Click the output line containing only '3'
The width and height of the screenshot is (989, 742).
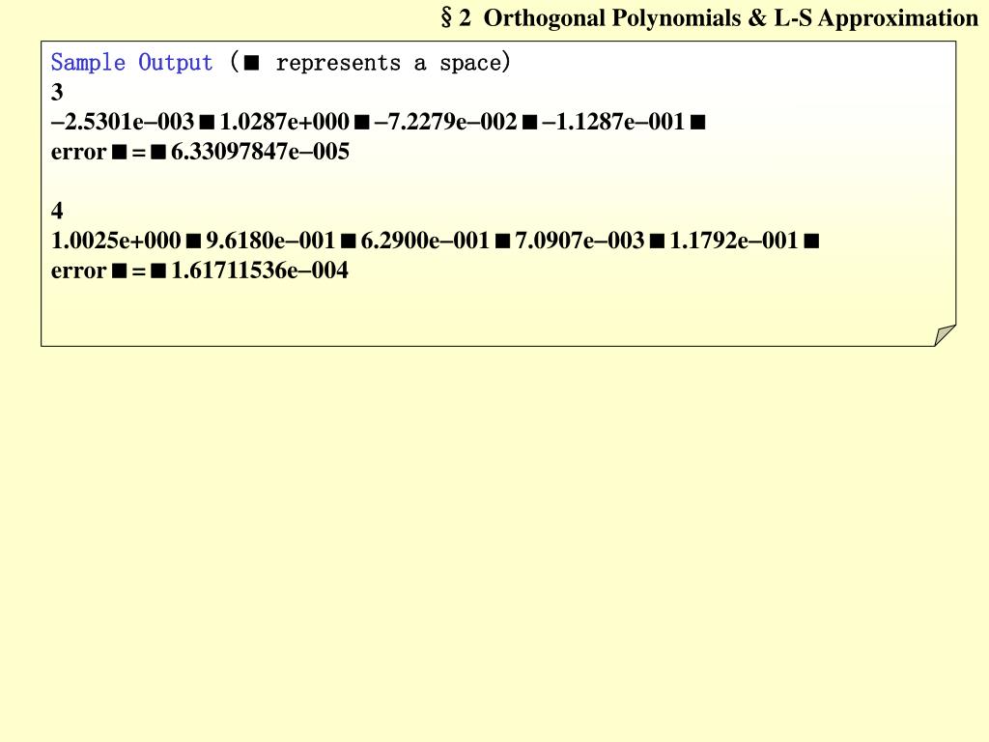[57, 92]
